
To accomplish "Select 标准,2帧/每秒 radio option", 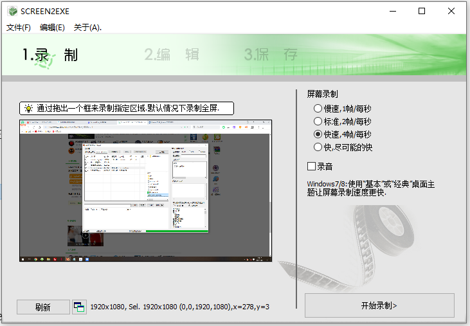I will coord(343,122).
